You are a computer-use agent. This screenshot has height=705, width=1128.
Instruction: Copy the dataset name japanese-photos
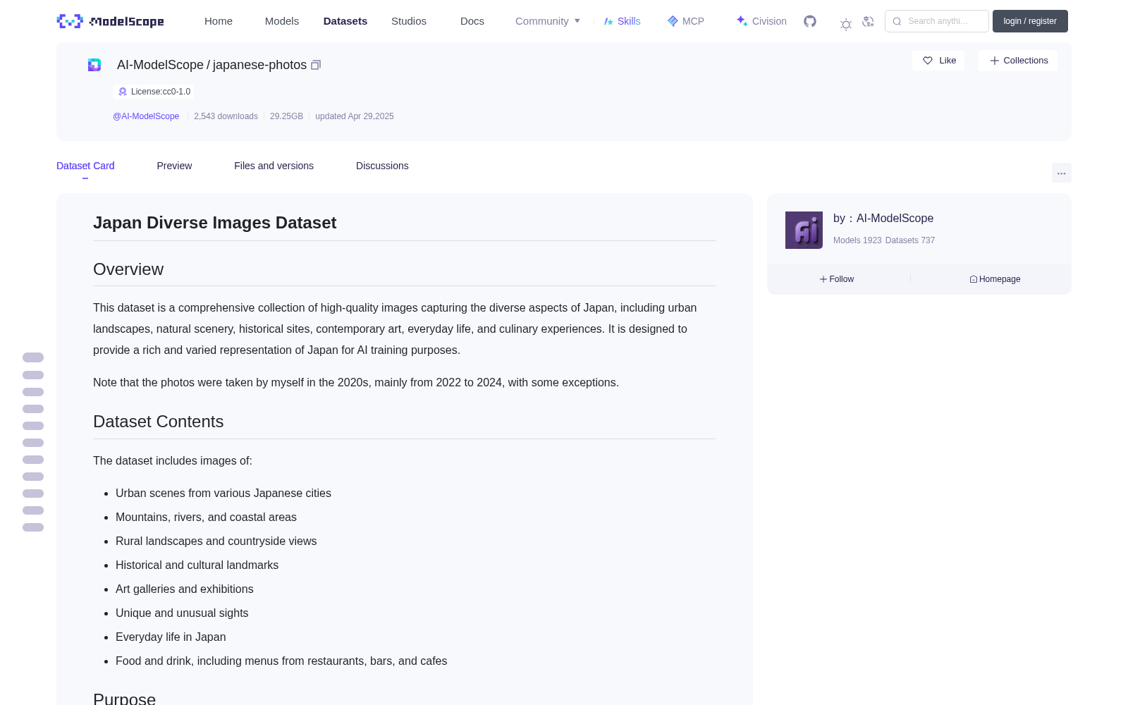(x=316, y=65)
